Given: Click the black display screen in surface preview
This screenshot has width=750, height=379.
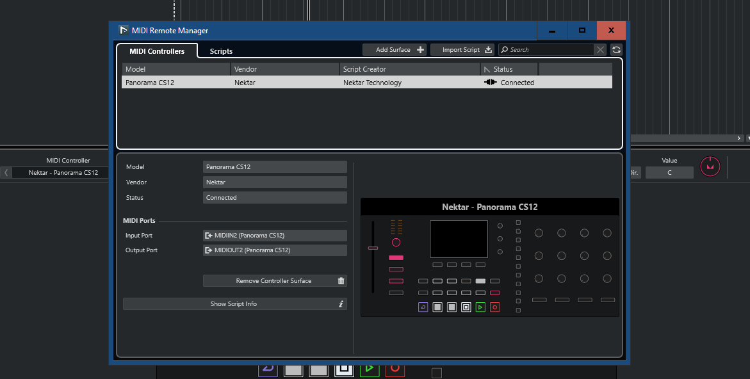Looking at the screenshot, I should pos(459,239).
